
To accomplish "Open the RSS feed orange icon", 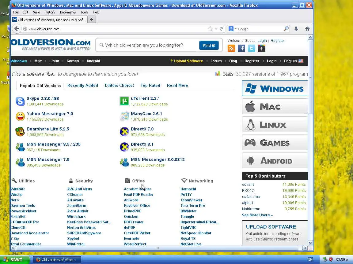I will point(231,48).
